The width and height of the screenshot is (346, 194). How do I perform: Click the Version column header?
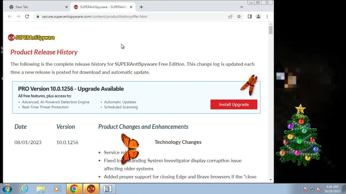pyautogui.click(x=66, y=127)
